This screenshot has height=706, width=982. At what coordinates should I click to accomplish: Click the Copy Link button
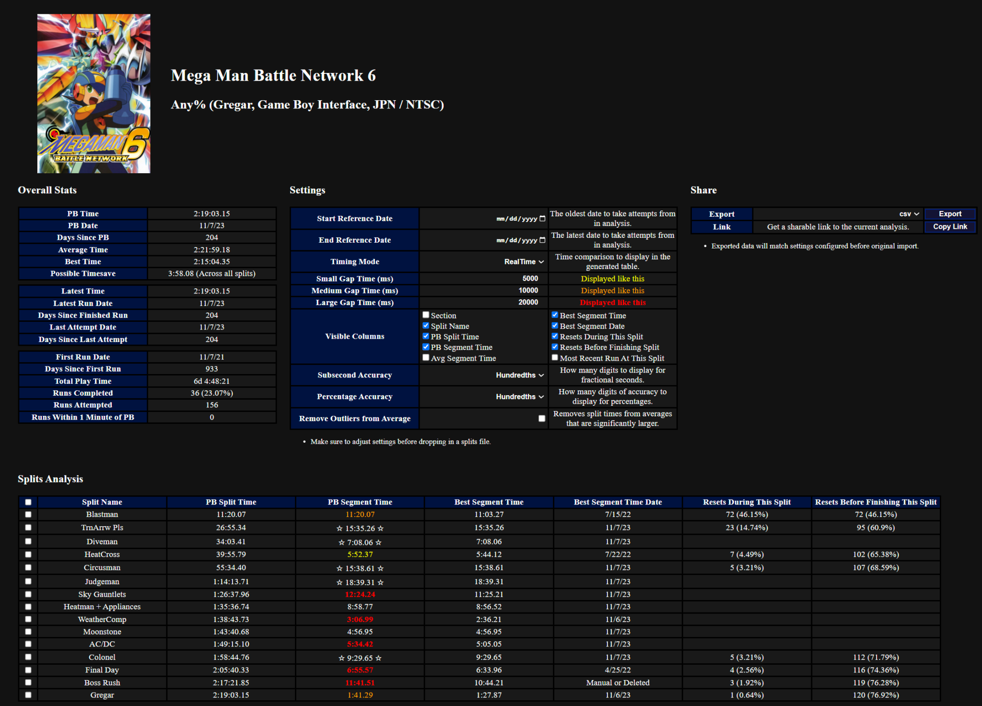950,227
